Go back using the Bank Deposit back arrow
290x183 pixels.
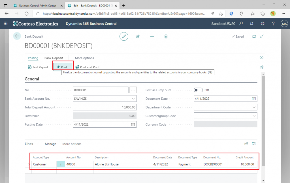pyautogui.click(x=17, y=36)
